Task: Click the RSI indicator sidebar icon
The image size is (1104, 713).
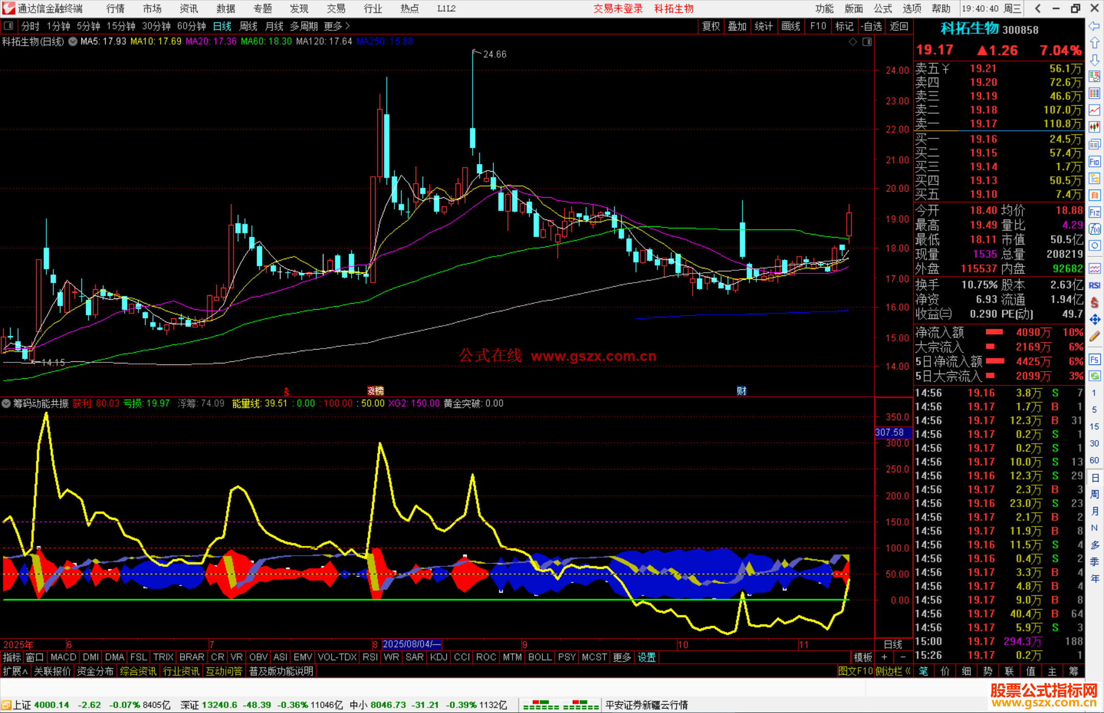Action: pos(1094,285)
